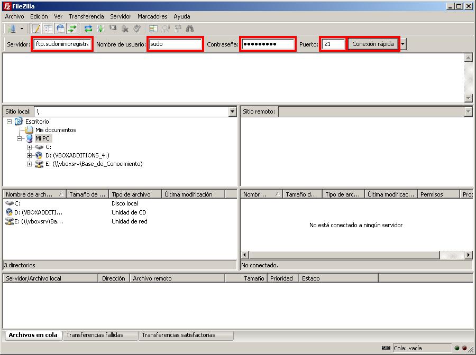476x355 pixels.
Task: Select the E: Unidad de red row
Action: coord(120,221)
